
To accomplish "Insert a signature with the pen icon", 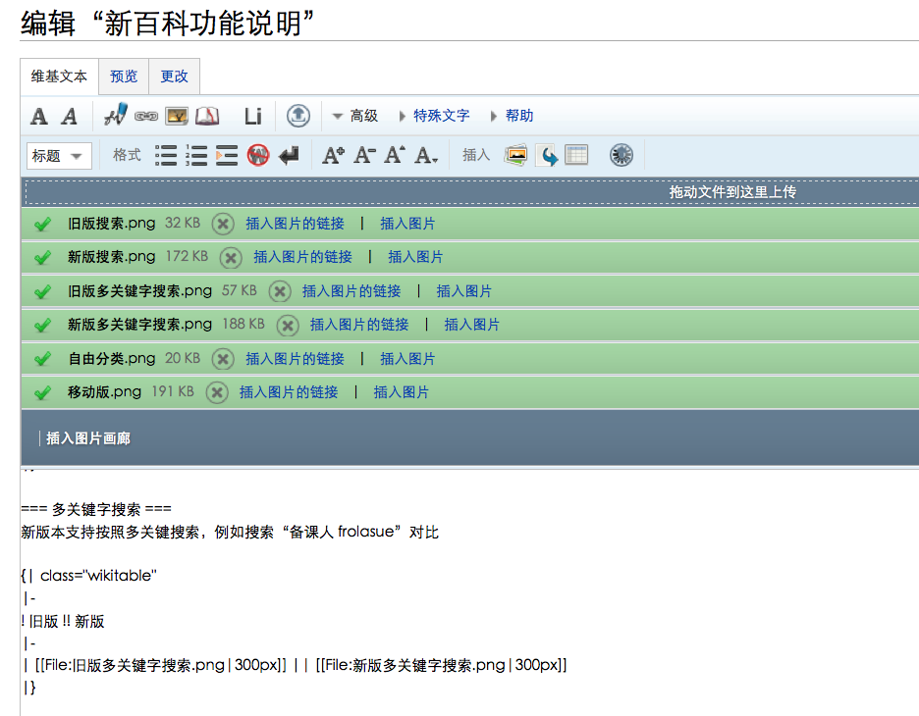I will point(116,116).
